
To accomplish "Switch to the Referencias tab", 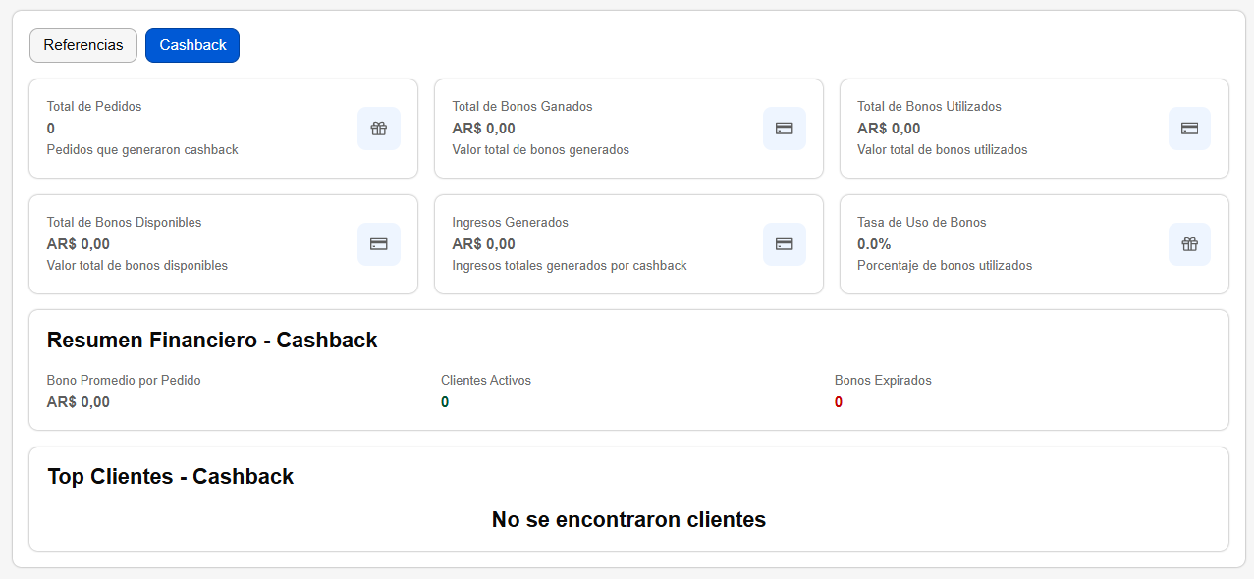I will pyautogui.click(x=83, y=45).
